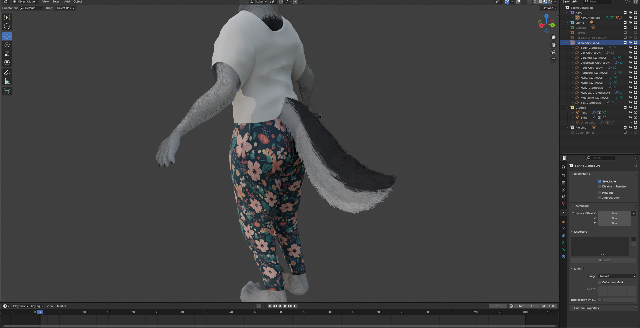Select the Select Box tool icon
The width and height of the screenshot is (640, 328).
pos(7,17)
